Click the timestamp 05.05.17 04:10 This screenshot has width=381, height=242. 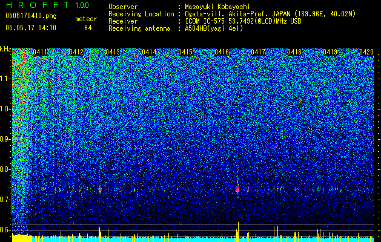click(x=31, y=28)
